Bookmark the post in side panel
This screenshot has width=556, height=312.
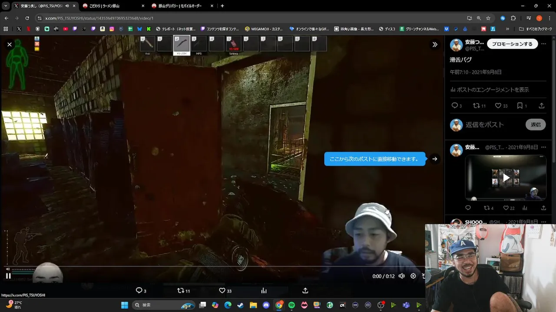[x=520, y=106]
